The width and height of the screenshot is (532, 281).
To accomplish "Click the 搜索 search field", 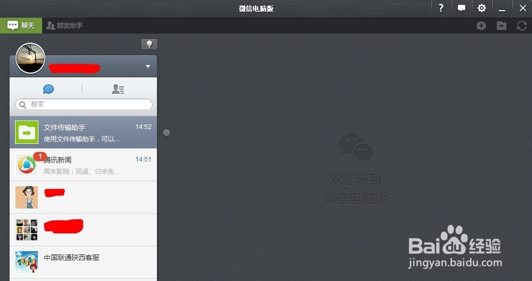I will pos(83,105).
